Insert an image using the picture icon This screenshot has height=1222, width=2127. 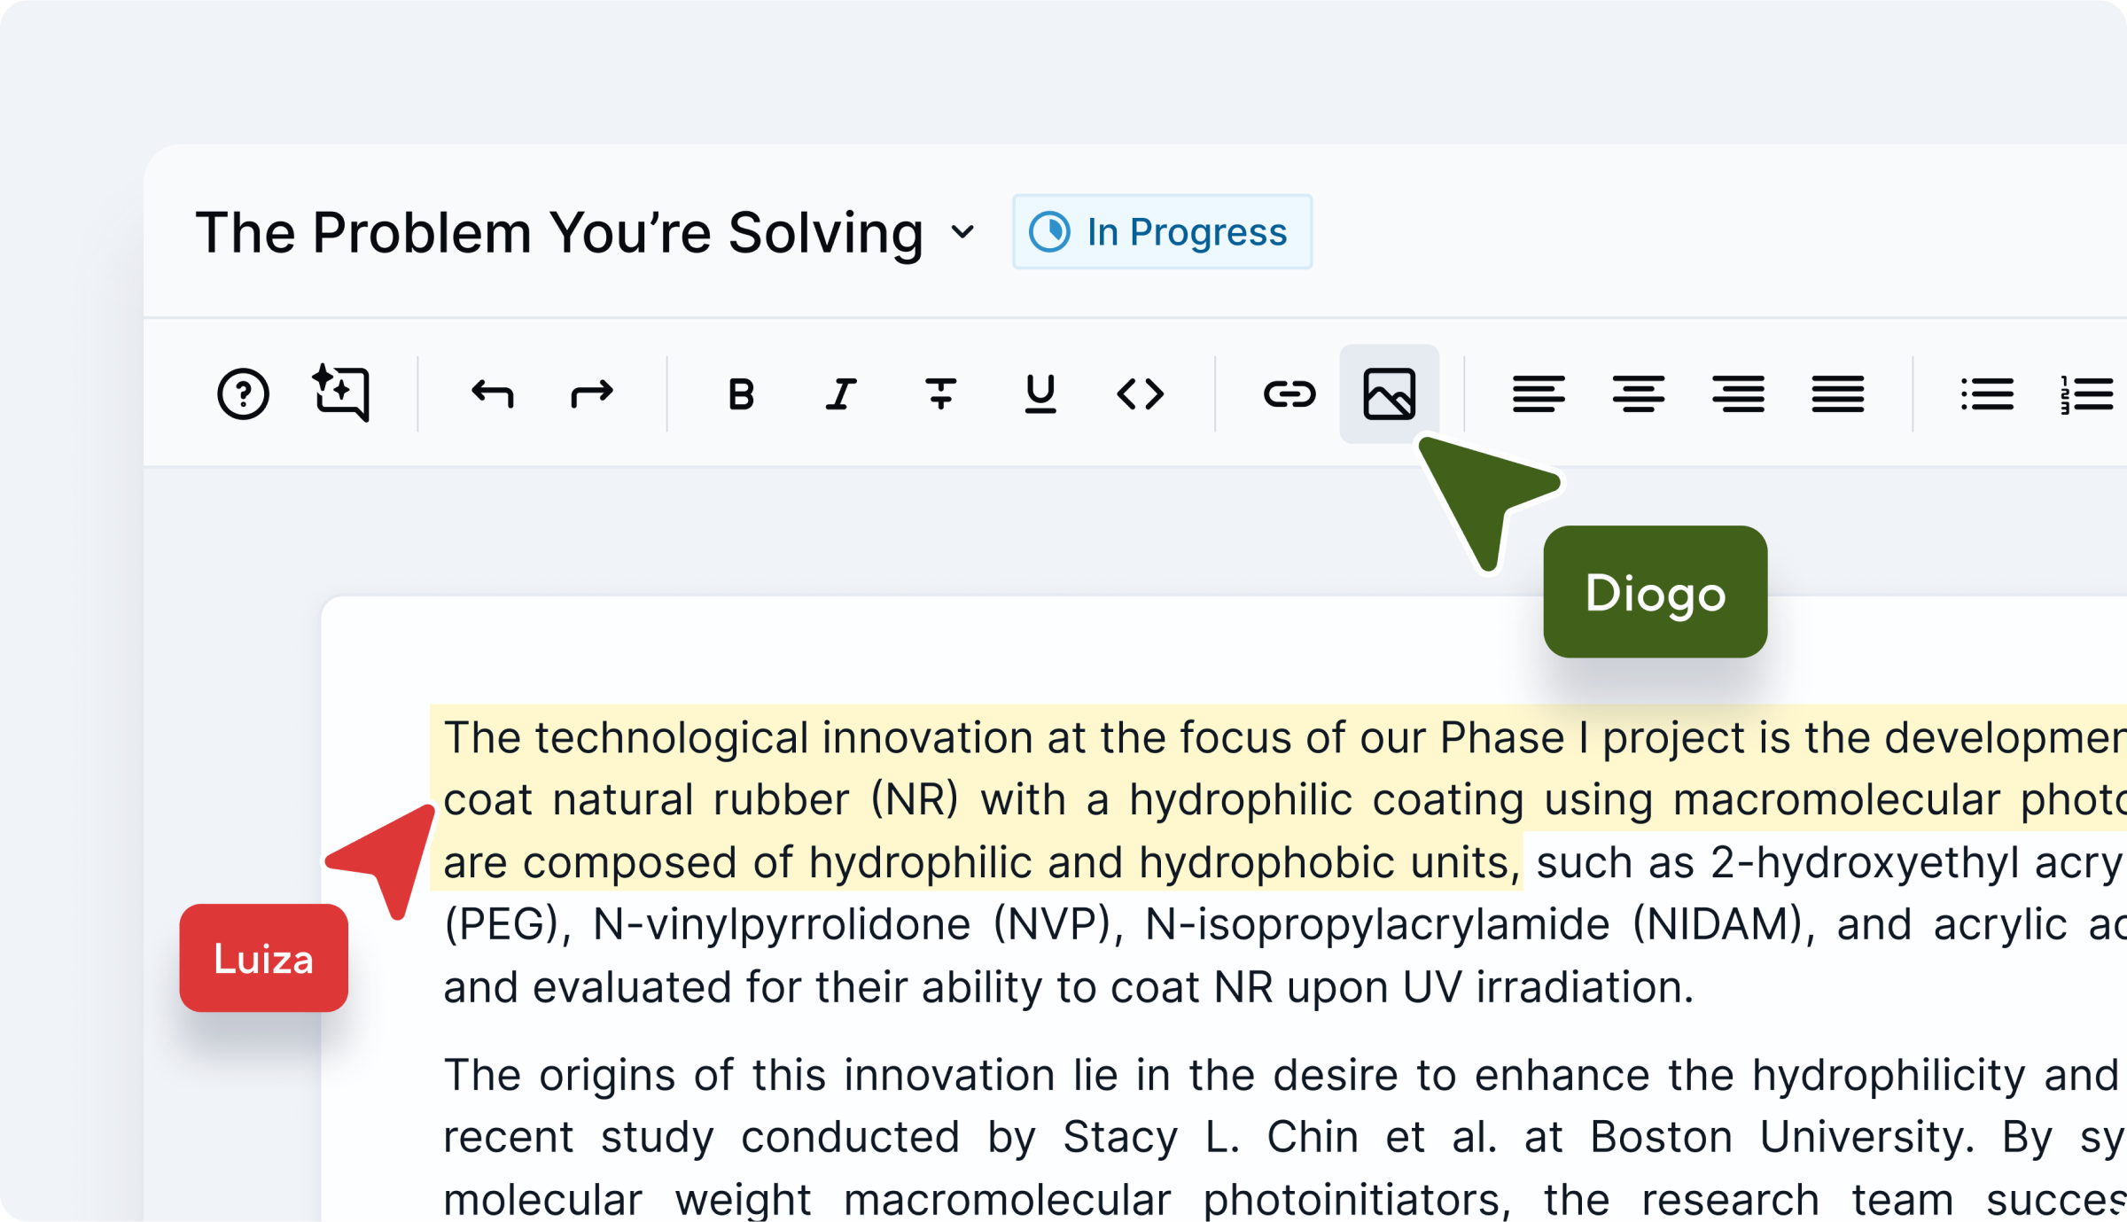(1389, 393)
